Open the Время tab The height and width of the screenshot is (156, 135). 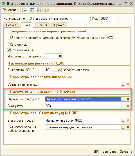click(x=42, y=25)
